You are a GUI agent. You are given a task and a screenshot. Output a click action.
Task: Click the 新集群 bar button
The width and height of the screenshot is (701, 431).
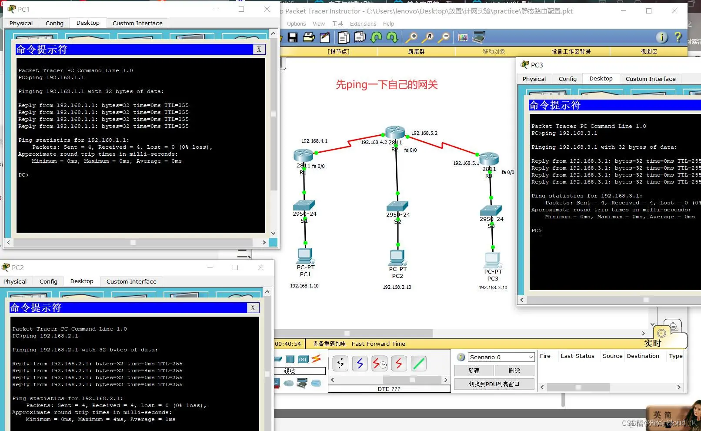point(416,51)
